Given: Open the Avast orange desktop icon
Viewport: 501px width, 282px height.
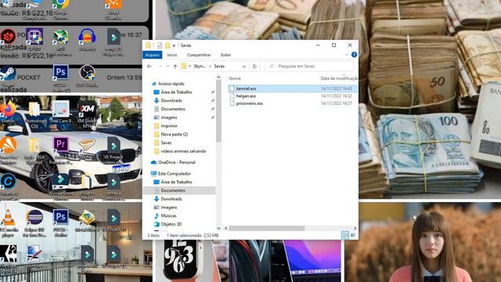Looking at the screenshot, I should (8, 150).
